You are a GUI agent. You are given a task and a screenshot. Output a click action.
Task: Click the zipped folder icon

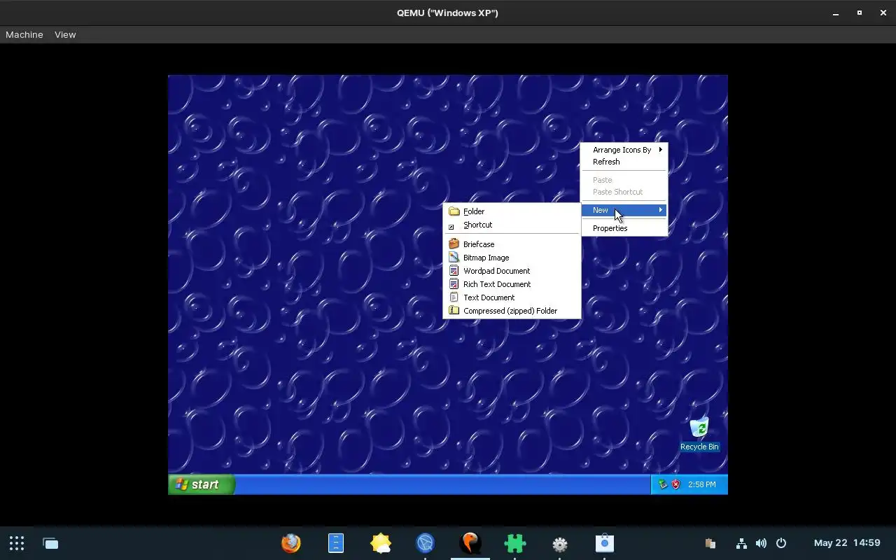[x=454, y=311]
